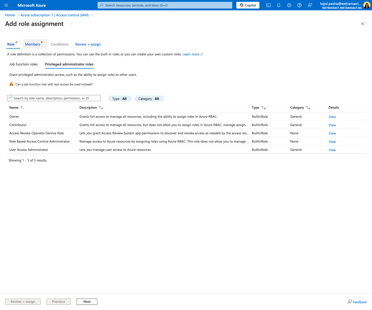Select User Access Administrator role
Screen dimensions: 372x310
tap(187, 150)
